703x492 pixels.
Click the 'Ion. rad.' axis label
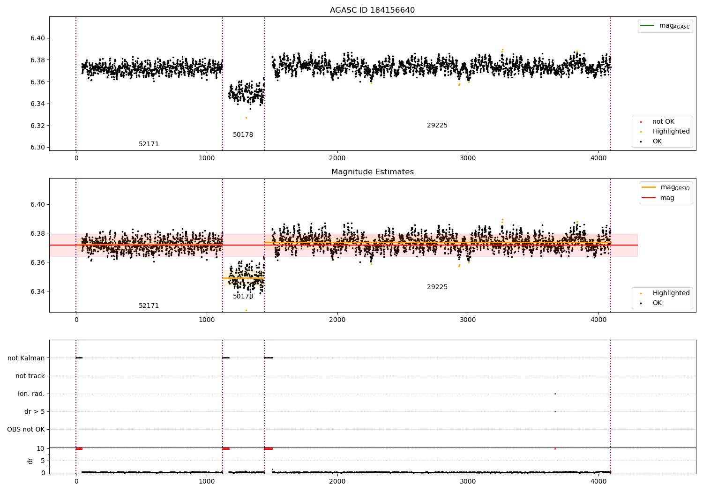coord(31,394)
